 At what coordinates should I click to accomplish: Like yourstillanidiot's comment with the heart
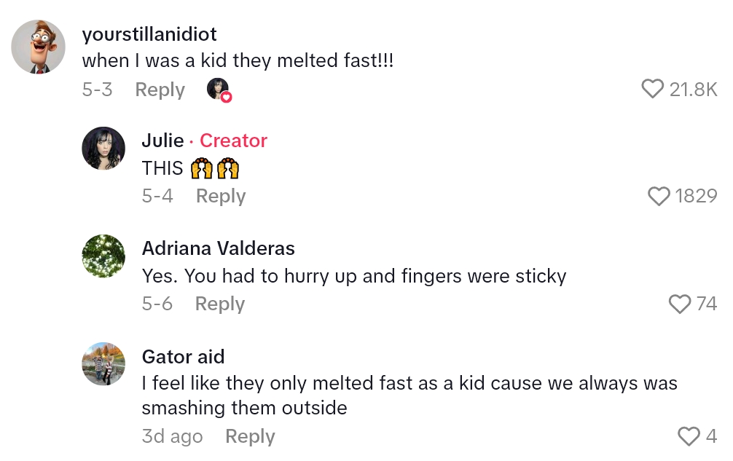(x=652, y=89)
